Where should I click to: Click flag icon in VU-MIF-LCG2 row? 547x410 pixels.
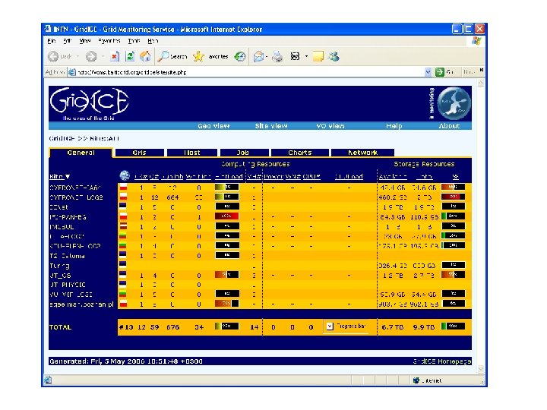click(123, 295)
